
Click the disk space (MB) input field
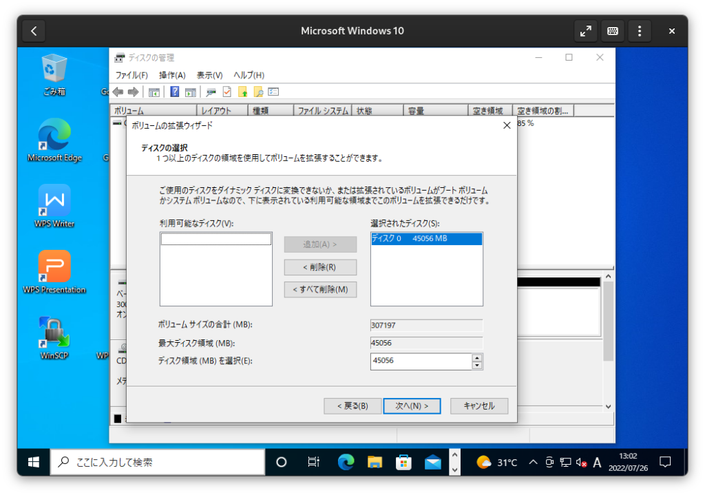(421, 361)
